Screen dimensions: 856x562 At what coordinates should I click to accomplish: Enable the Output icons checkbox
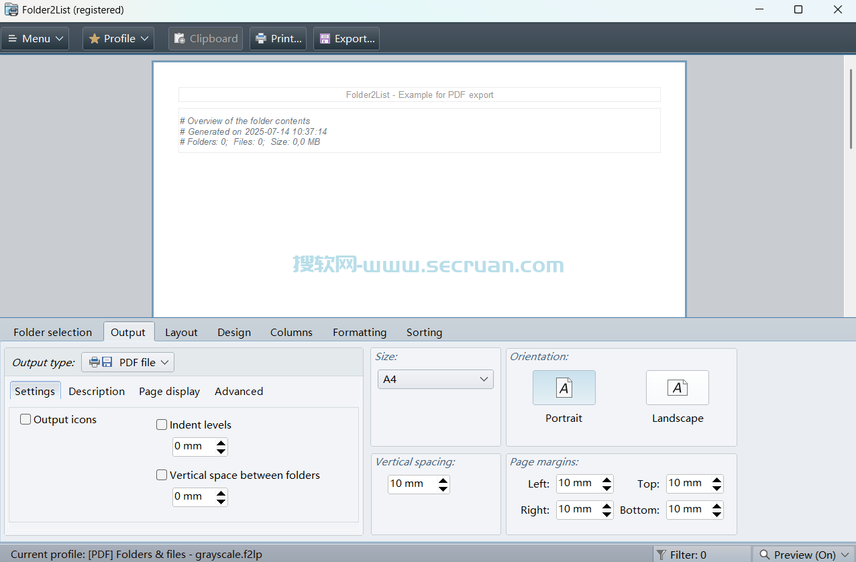(25, 419)
